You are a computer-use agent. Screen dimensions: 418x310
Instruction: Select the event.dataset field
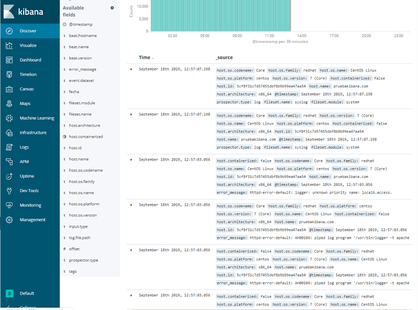click(82, 81)
